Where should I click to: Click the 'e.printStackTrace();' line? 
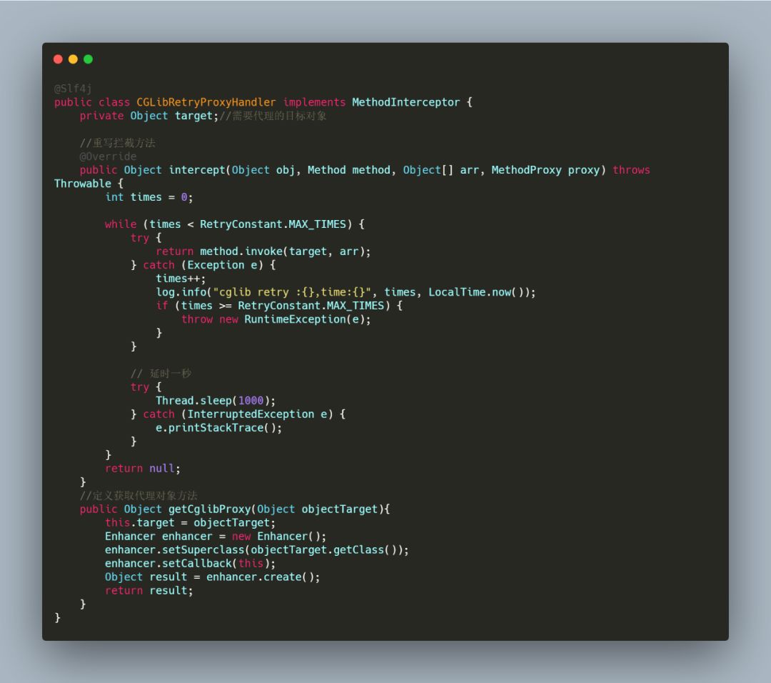pyautogui.click(x=219, y=428)
